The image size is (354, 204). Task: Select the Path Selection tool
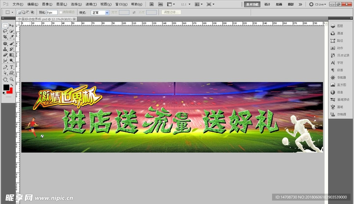pyautogui.click(x=5, y=73)
